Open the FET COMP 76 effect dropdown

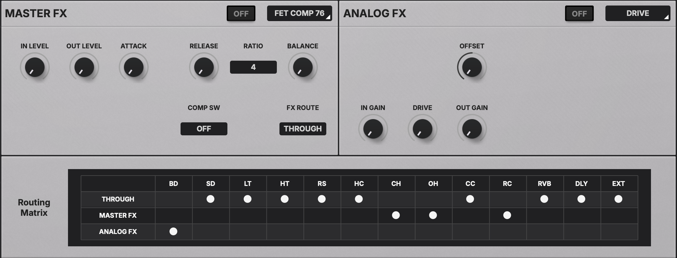click(x=300, y=13)
